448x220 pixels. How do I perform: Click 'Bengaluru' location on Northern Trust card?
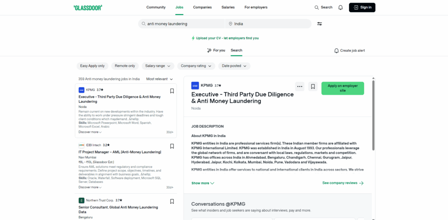85,217
